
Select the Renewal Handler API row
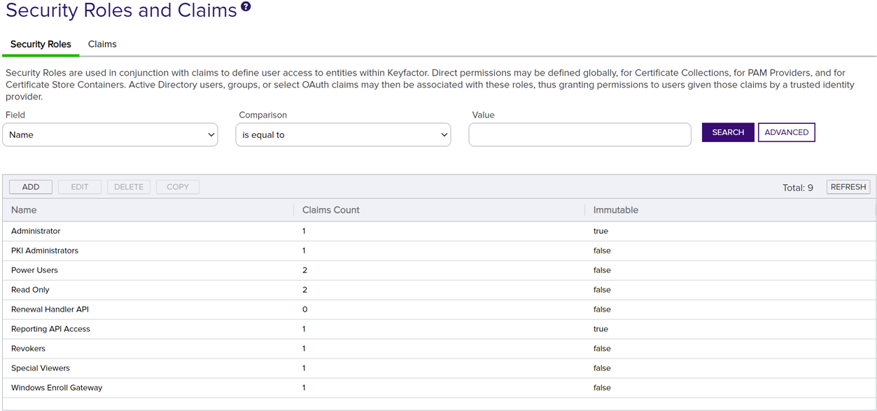coord(50,309)
